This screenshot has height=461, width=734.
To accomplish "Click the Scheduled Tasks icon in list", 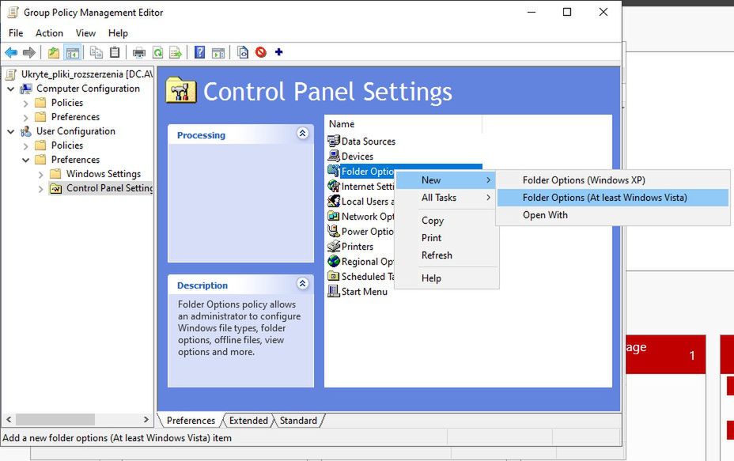I will 334,276.
